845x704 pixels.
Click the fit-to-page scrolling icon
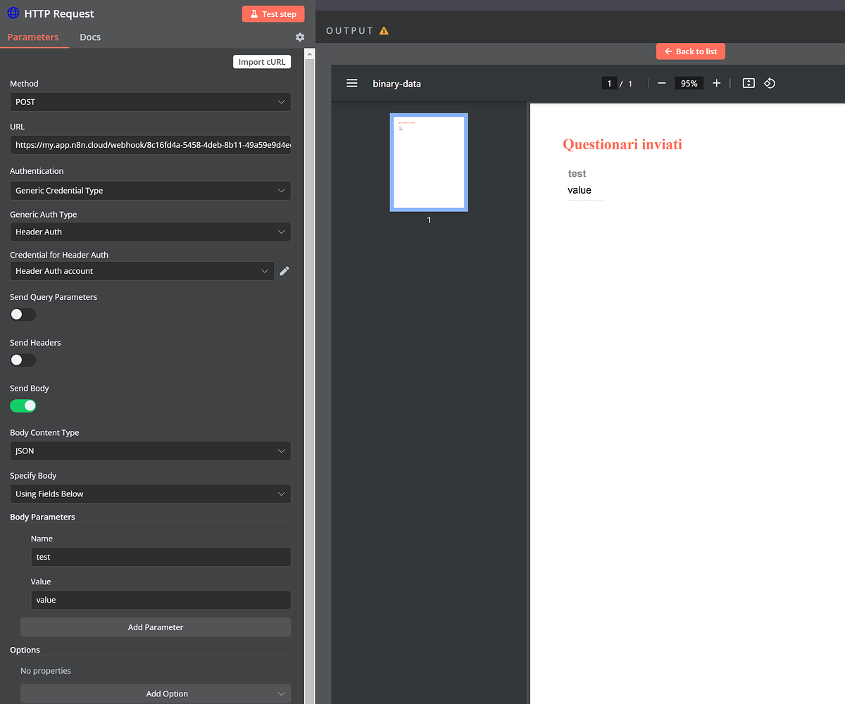[749, 82]
